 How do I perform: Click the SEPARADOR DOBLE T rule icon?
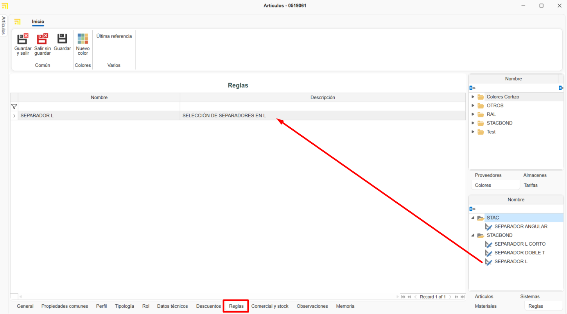pos(488,253)
